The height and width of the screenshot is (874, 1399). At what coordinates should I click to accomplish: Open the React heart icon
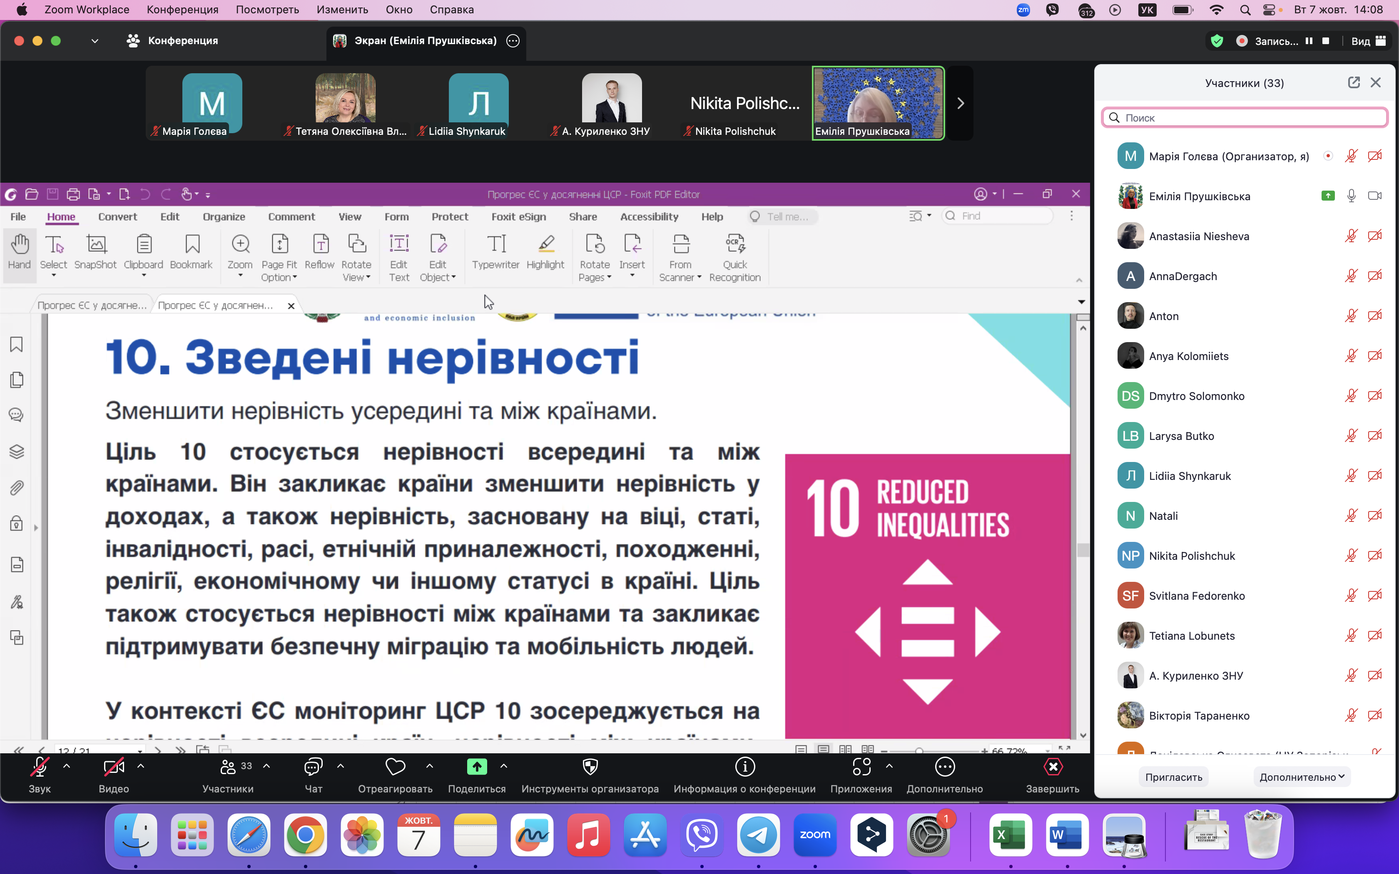396,767
